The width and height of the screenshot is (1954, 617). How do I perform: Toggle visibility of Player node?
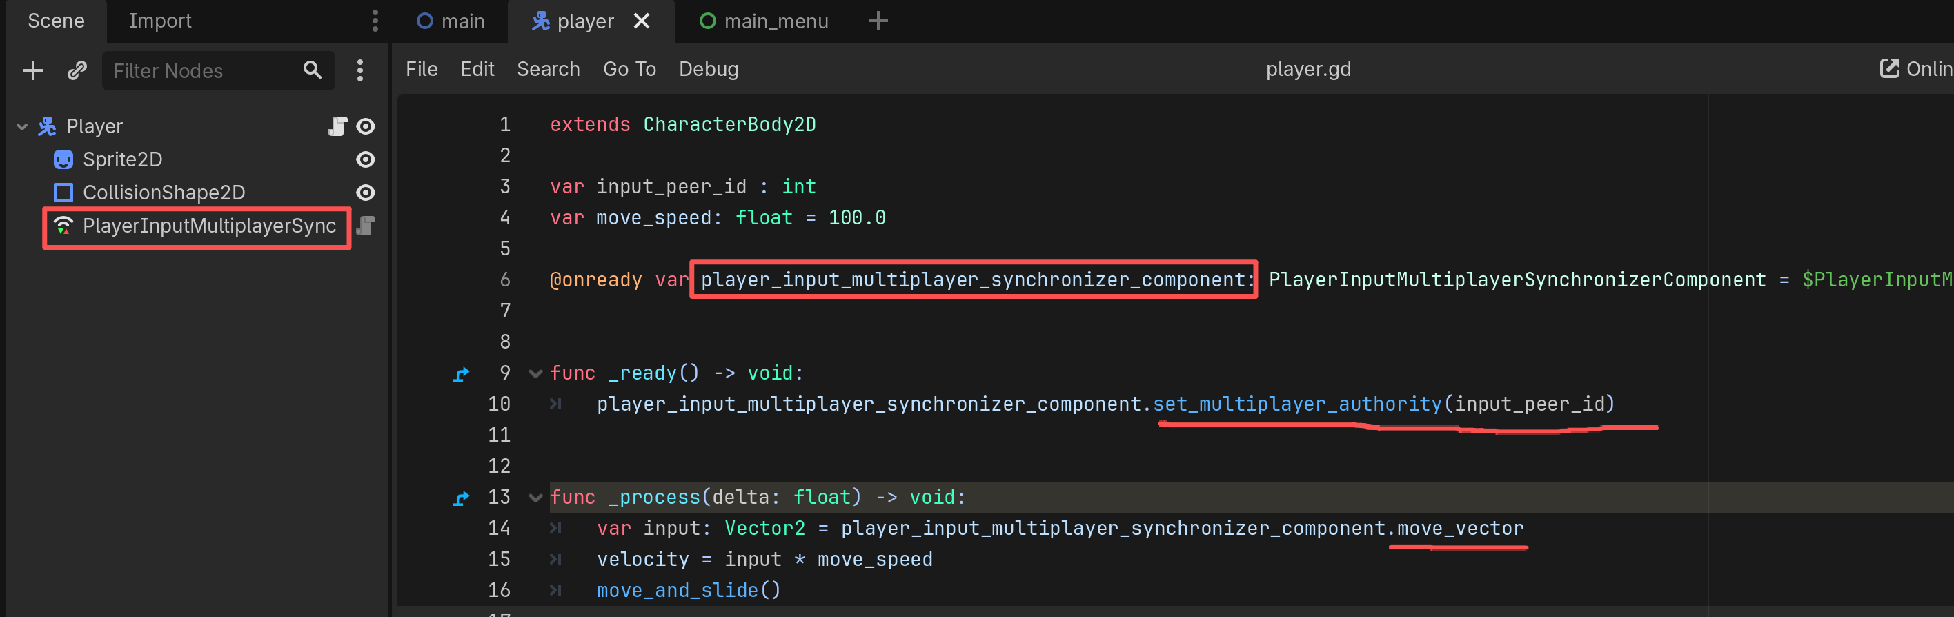pos(366,126)
